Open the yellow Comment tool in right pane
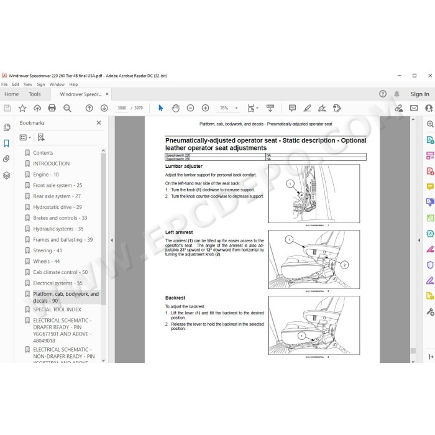This screenshot has height=435, width=435. point(430,186)
